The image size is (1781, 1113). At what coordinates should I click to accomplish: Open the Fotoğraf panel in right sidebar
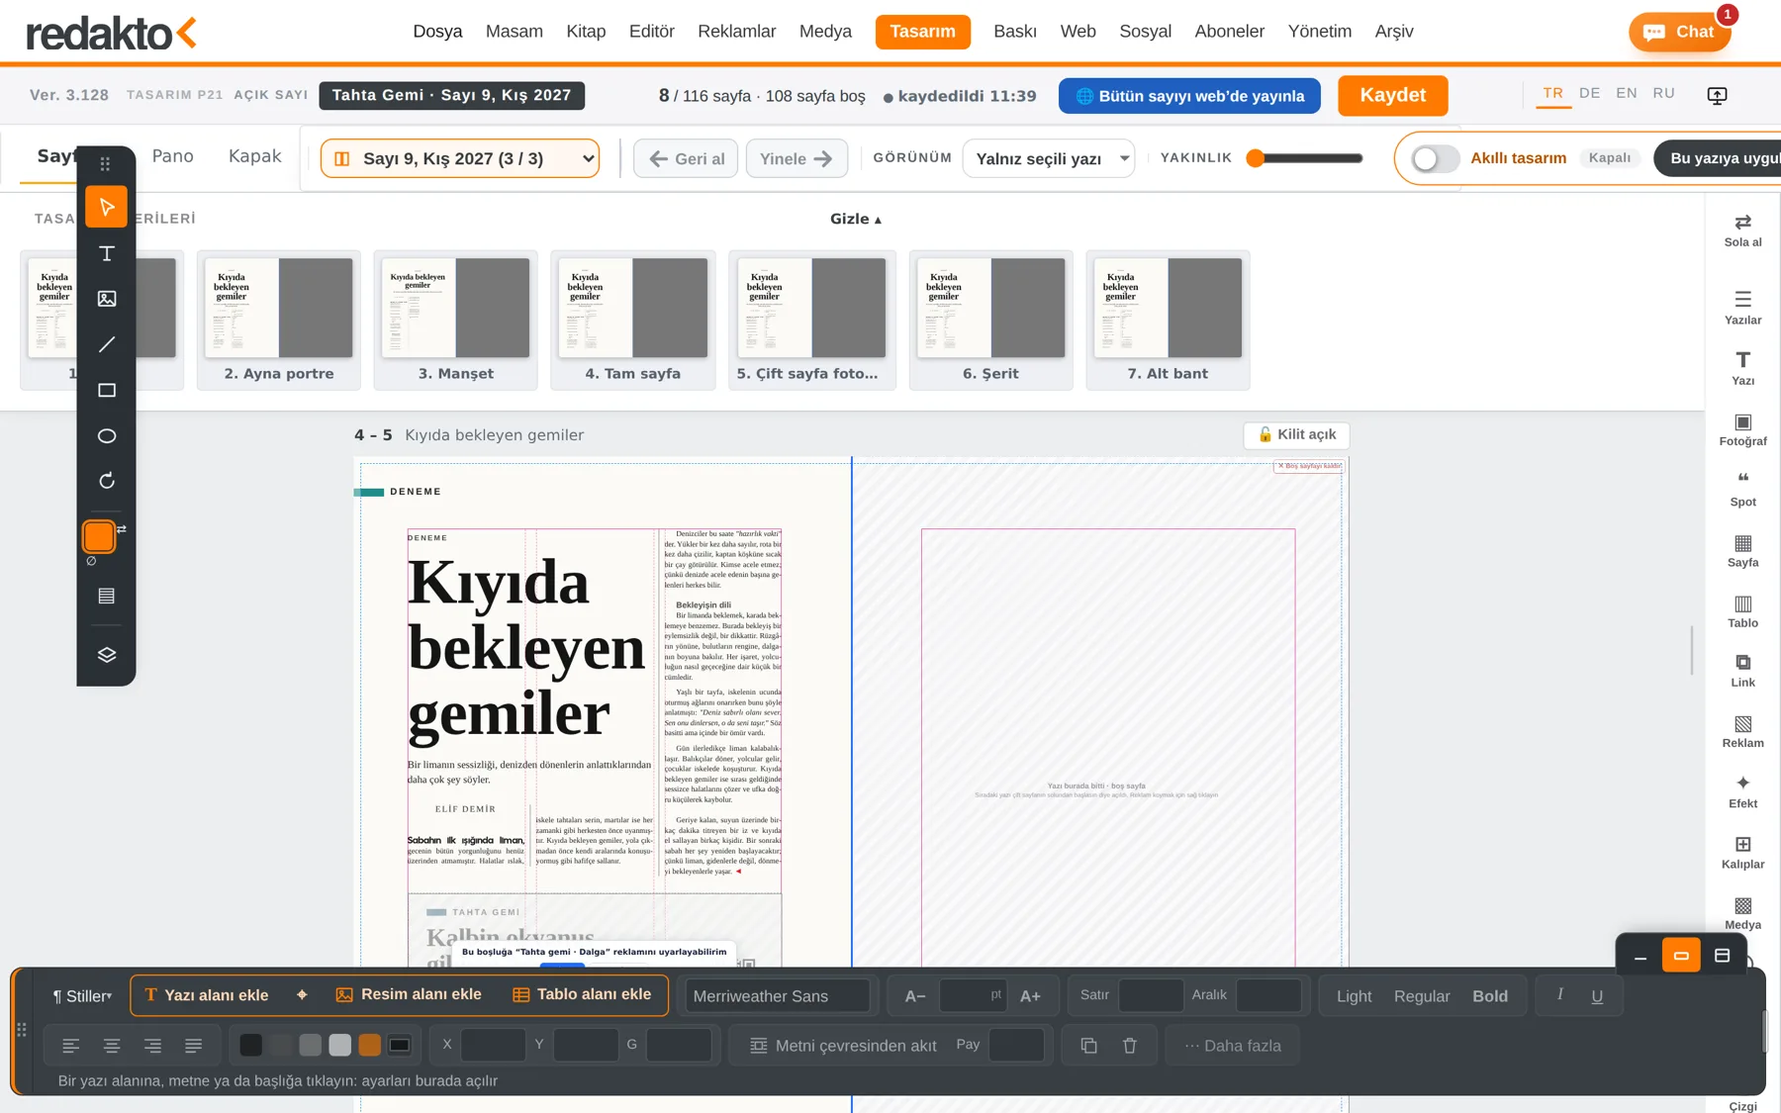pyautogui.click(x=1742, y=429)
